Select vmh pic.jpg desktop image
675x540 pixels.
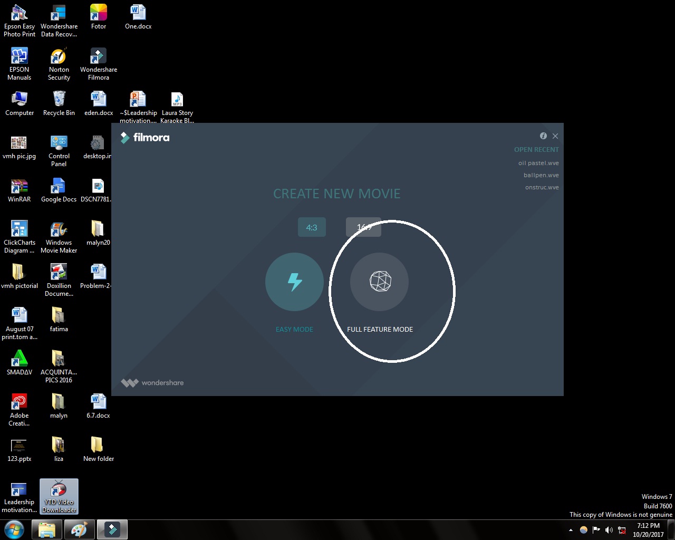pyautogui.click(x=20, y=147)
